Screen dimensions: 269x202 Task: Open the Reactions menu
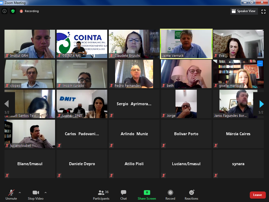pos(191,195)
